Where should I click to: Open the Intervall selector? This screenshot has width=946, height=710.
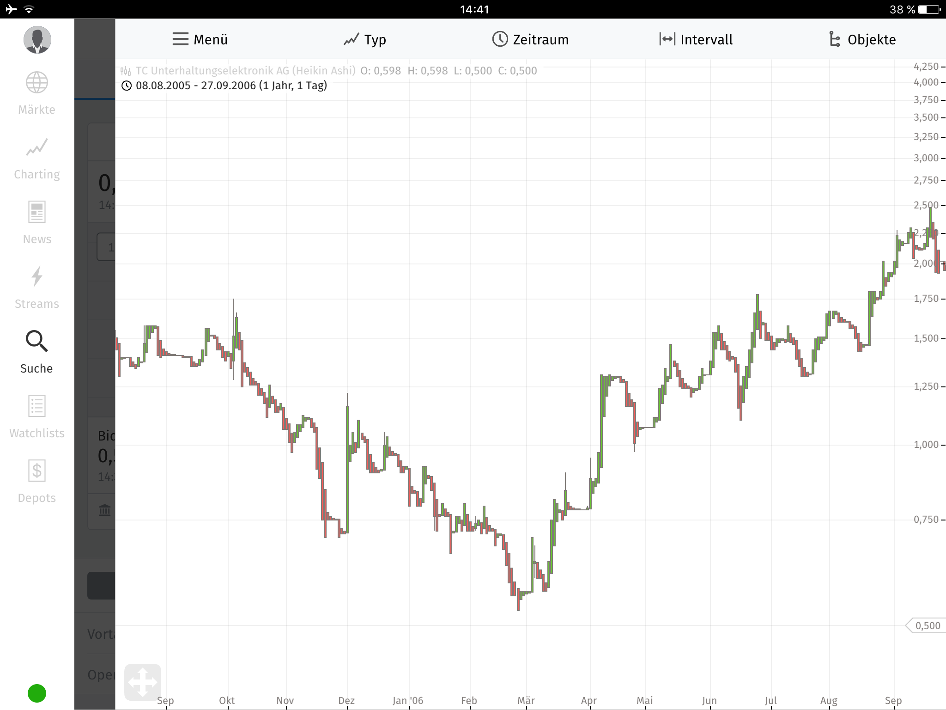[x=696, y=40]
